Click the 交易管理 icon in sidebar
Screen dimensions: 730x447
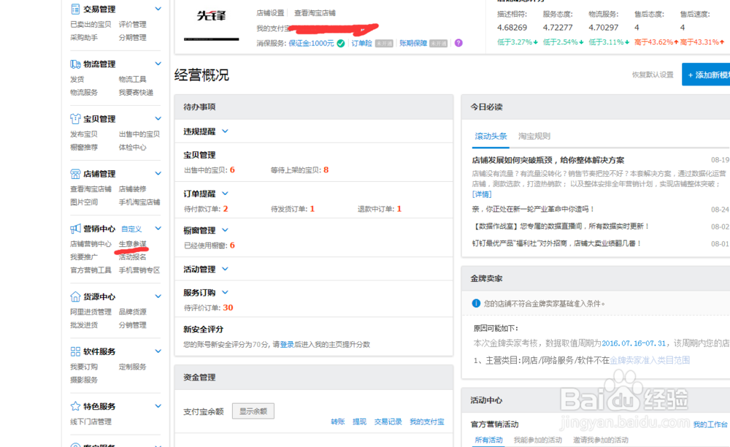[75, 9]
